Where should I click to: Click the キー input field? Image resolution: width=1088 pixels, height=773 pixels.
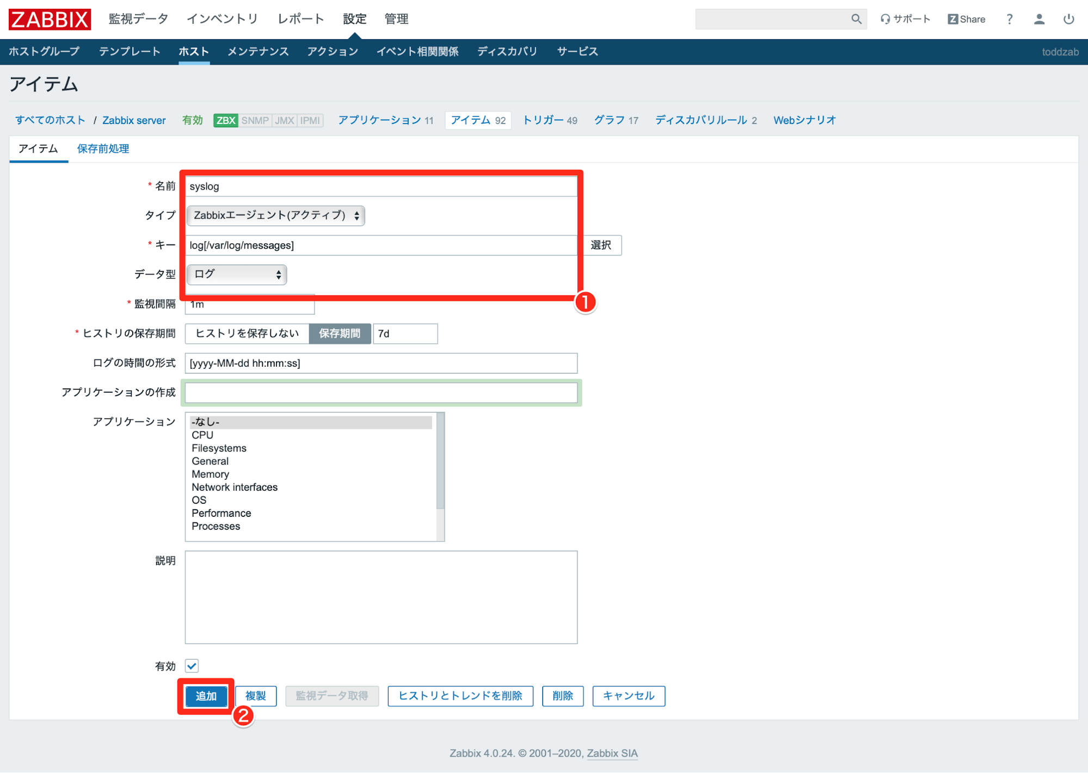pos(381,245)
